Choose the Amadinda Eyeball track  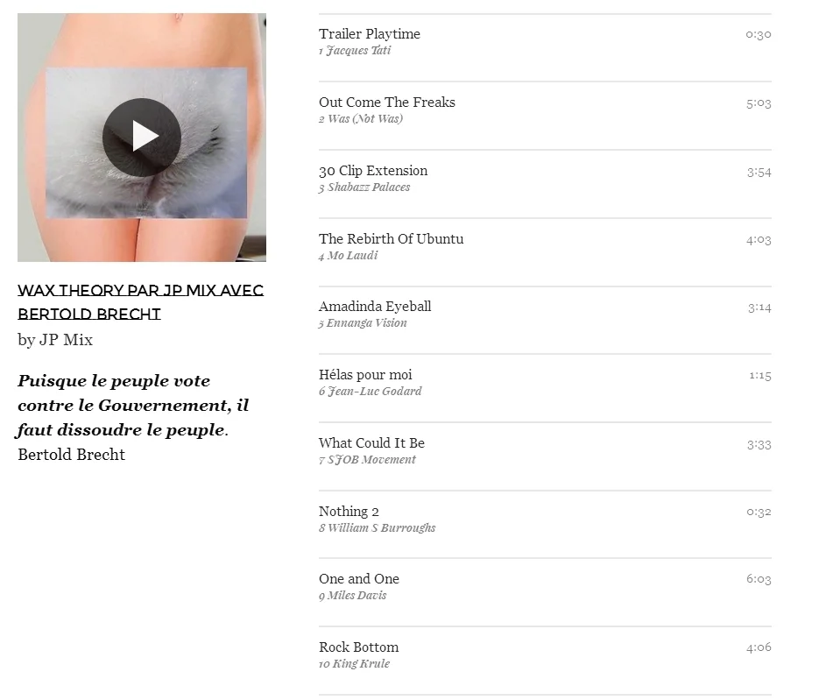(545, 320)
